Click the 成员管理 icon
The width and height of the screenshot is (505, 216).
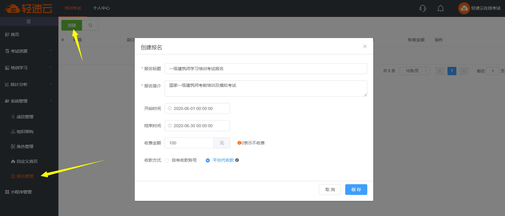(x=13, y=117)
